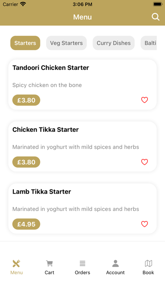This screenshot has height=293, width=165.
Task: Tap the £4.95 Lamb Tikka price button
Action: pos(26,224)
